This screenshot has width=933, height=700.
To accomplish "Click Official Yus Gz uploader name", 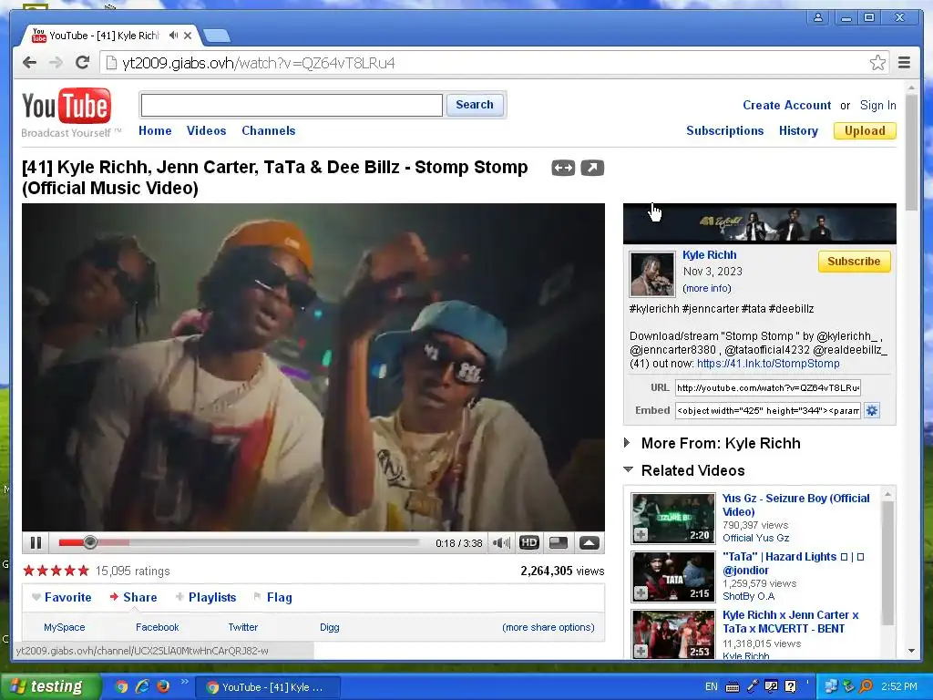I will (755, 538).
